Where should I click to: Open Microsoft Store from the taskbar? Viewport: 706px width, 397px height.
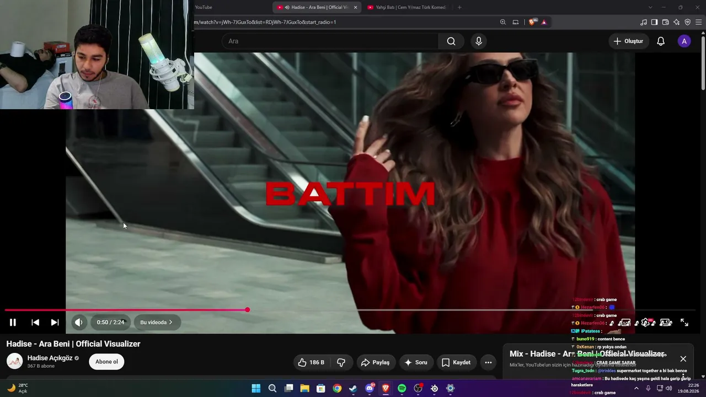pos(320,388)
